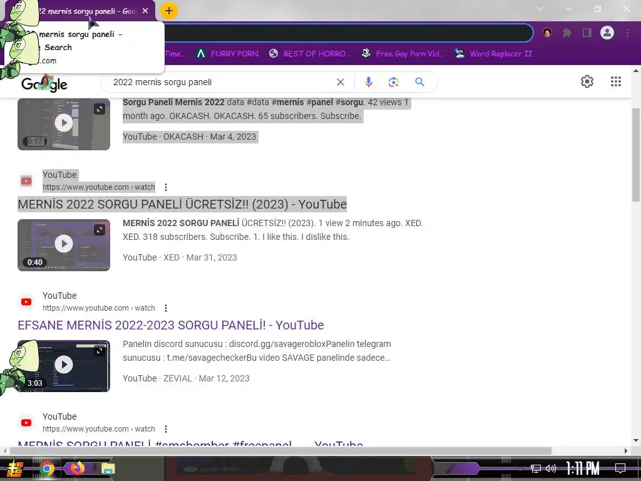Expand the XED video preview
Image resolution: width=641 pixels, height=481 pixels.
[100, 230]
